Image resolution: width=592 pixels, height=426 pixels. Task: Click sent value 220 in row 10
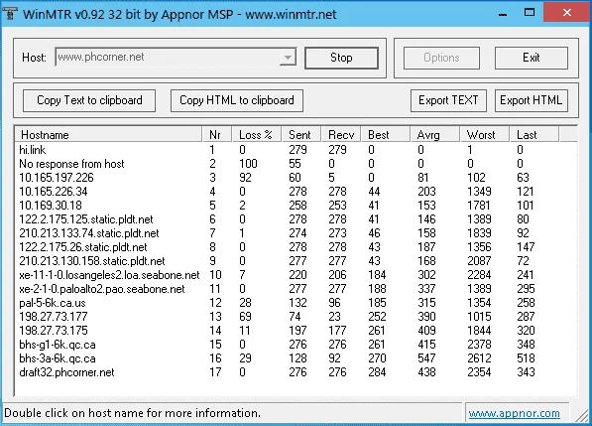tap(297, 275)
